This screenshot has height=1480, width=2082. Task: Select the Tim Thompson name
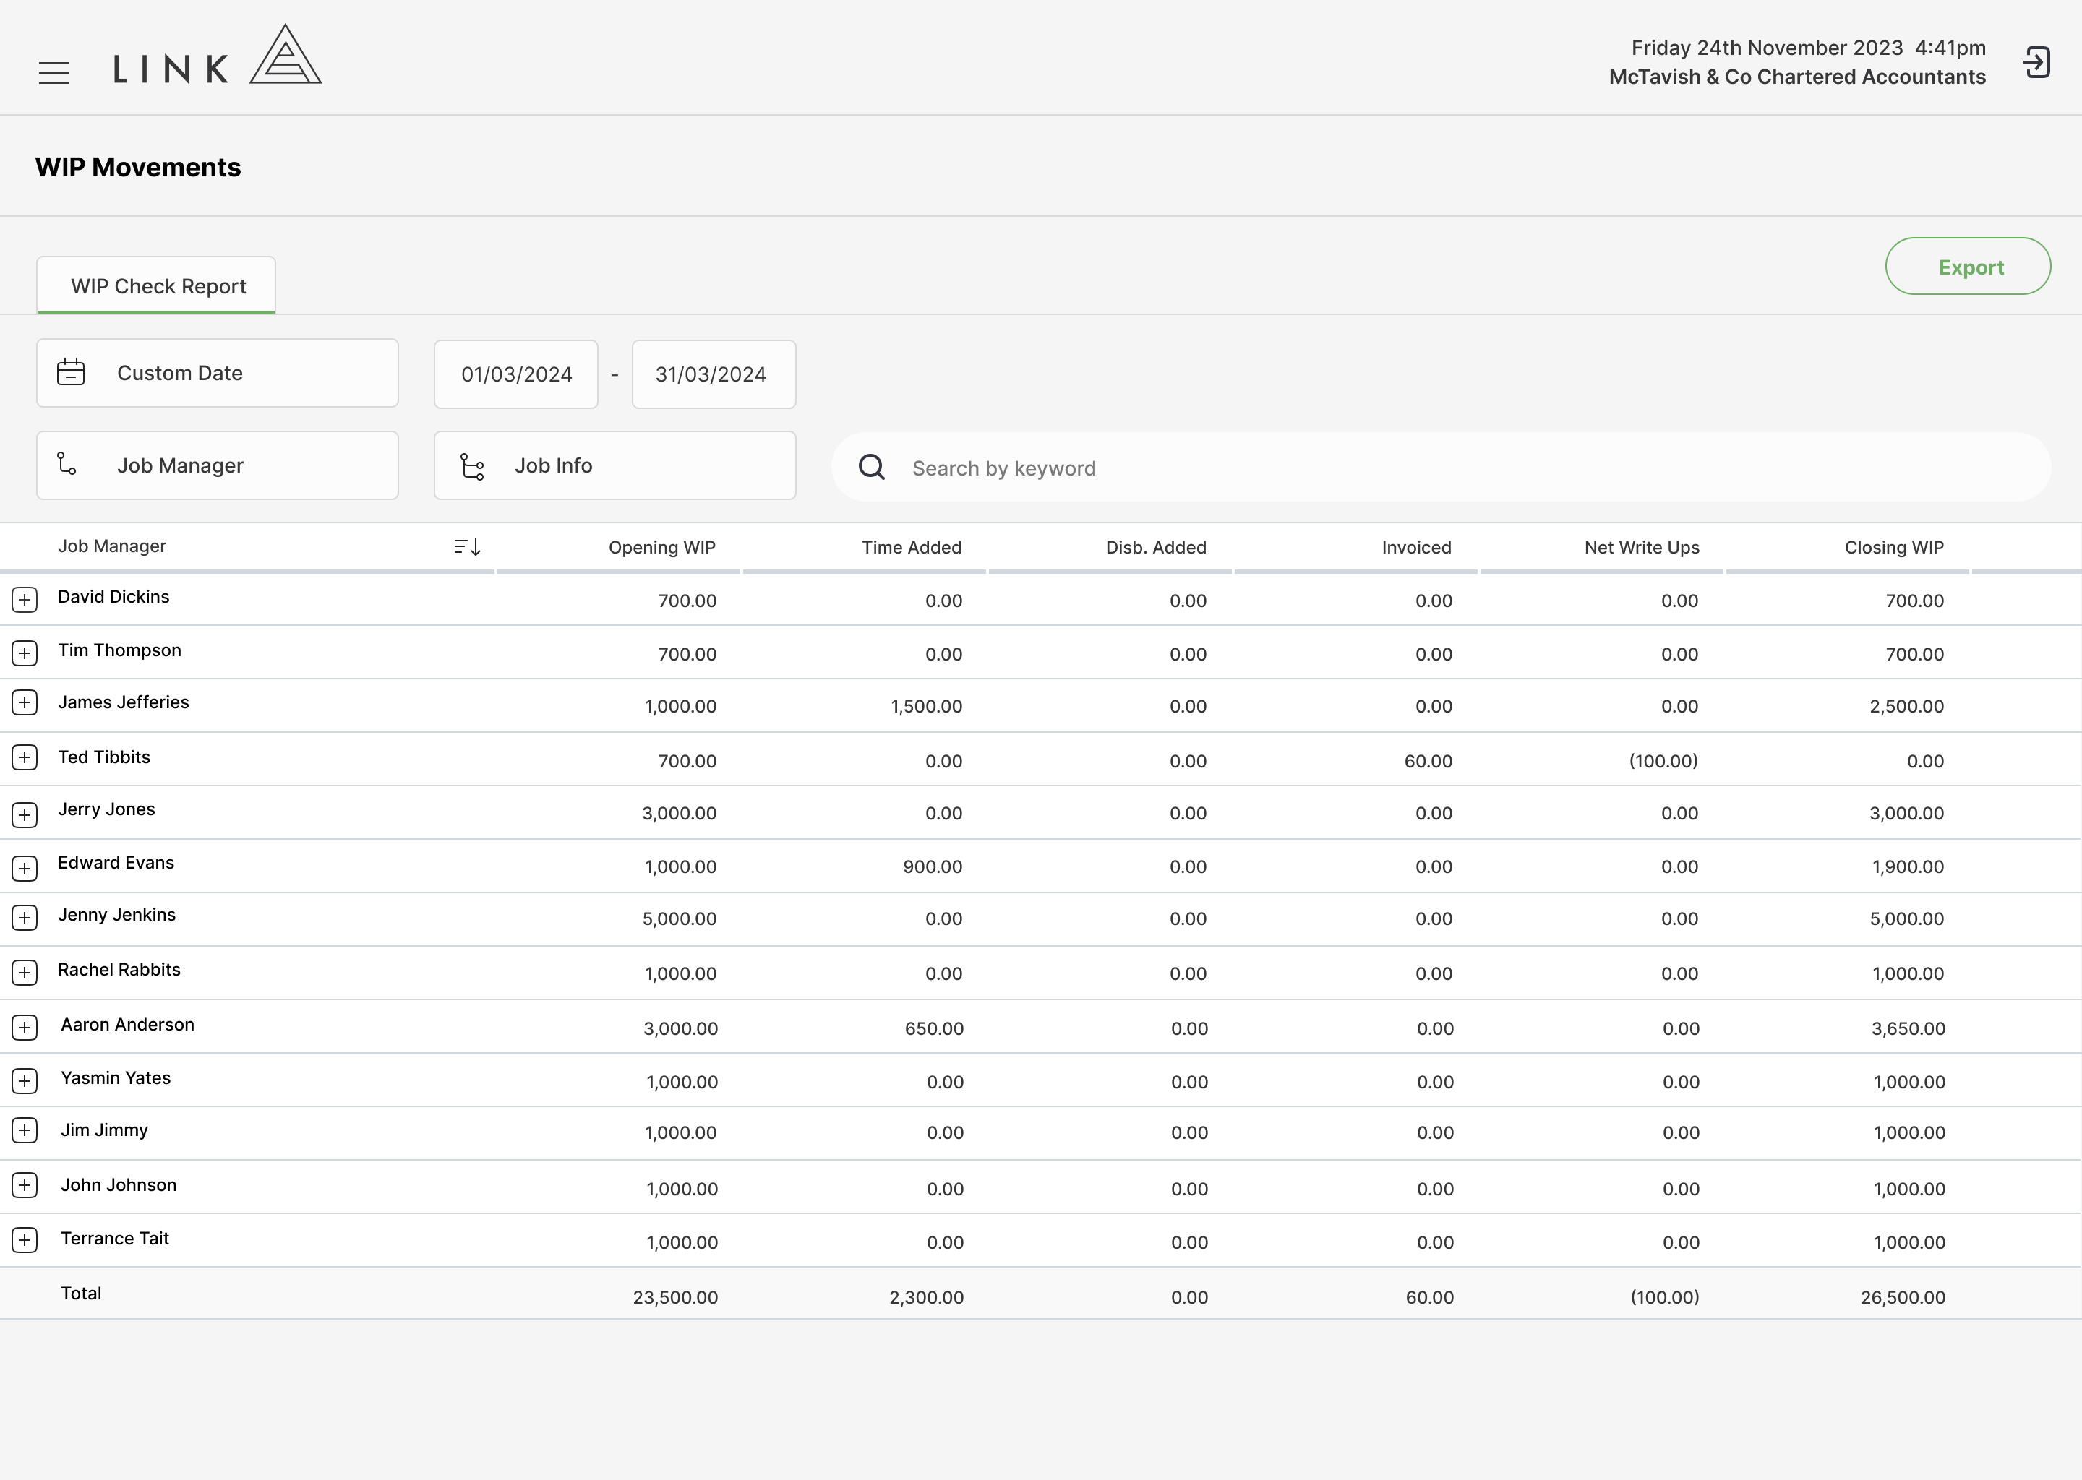point(119,650)
